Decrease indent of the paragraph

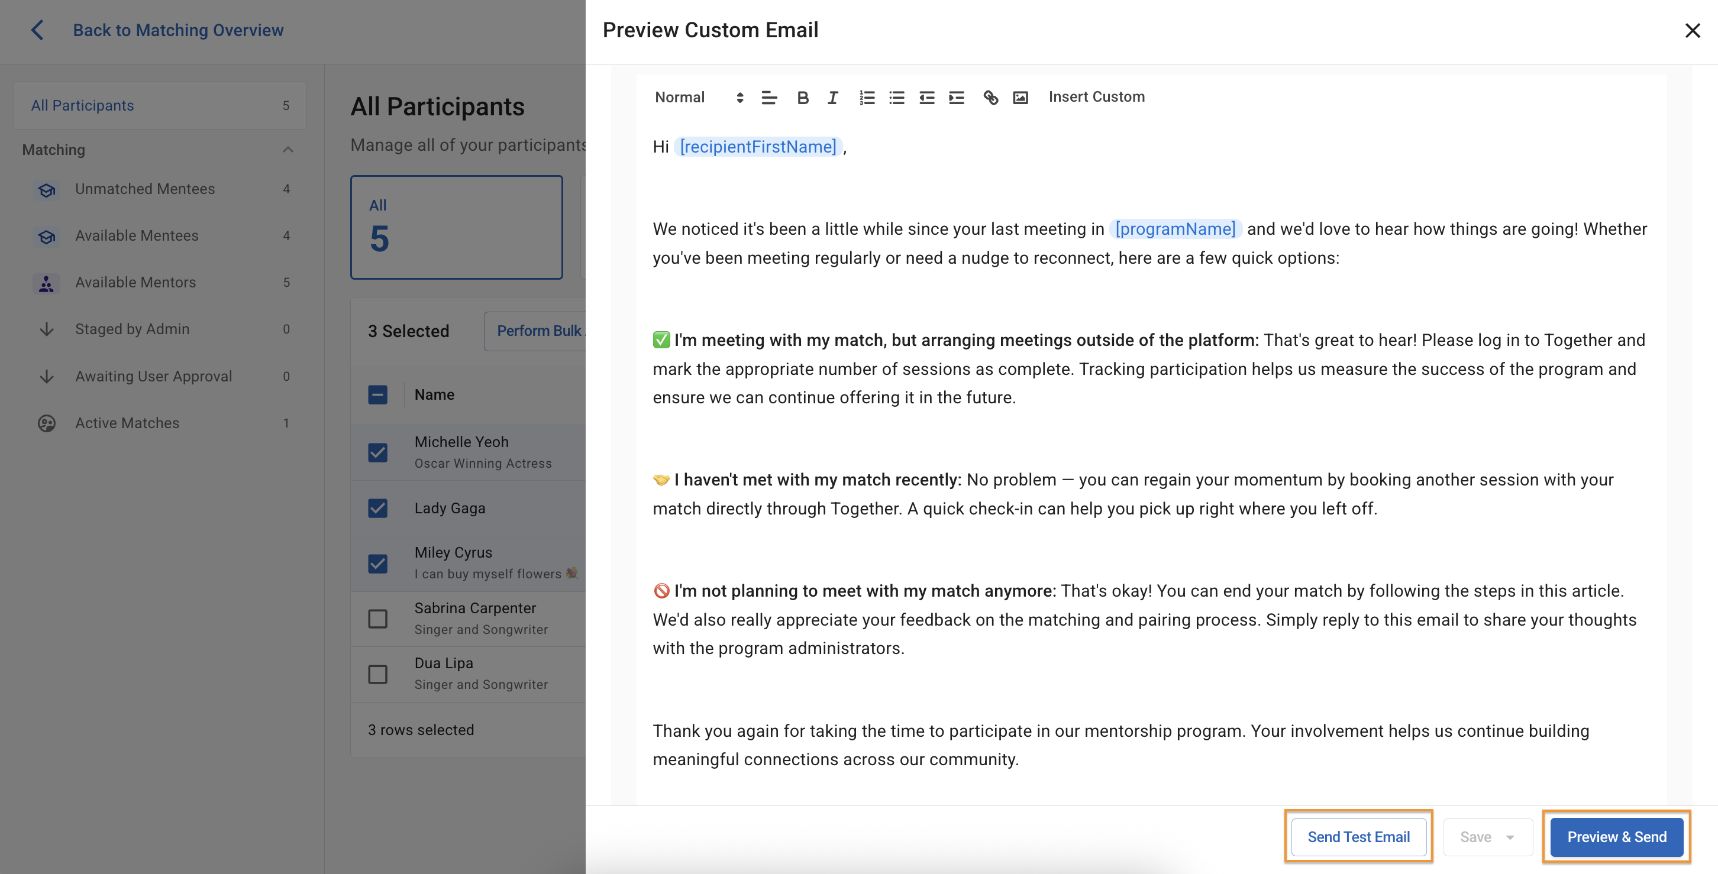(x=926, y=98)
